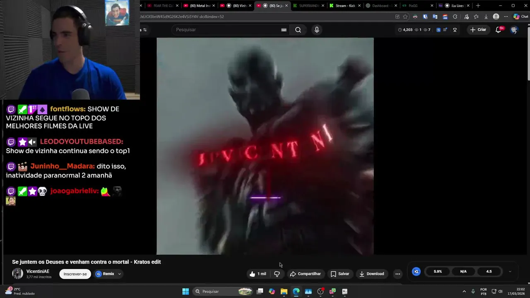Click the Juninho__Madara chat username
The image size is (530, 298).
63,166
